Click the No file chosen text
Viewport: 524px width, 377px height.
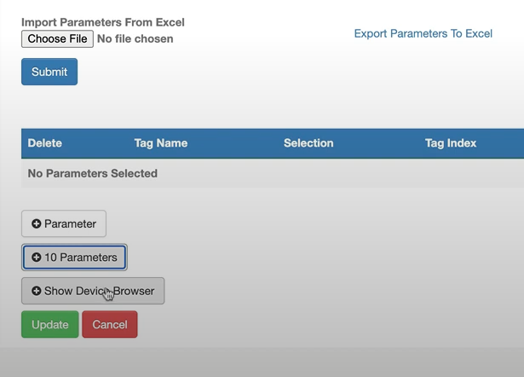pos(135,38)
